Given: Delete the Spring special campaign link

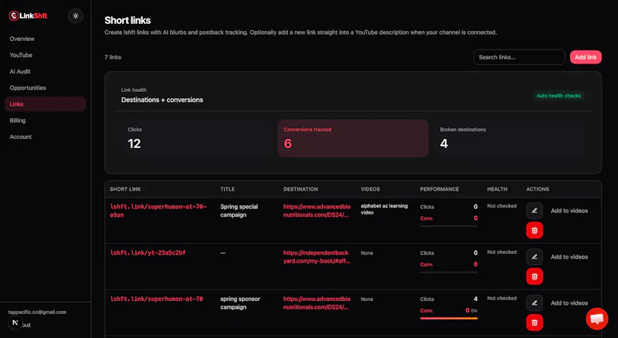Looking at the screenshot, I should click(535, 231).
